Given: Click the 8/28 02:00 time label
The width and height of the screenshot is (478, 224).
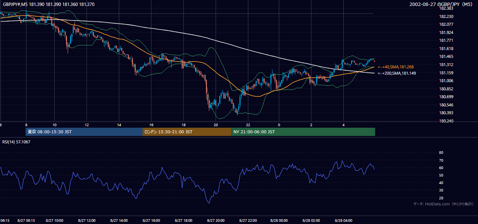Looking at the screenshot, I should [x=311, y=221].
